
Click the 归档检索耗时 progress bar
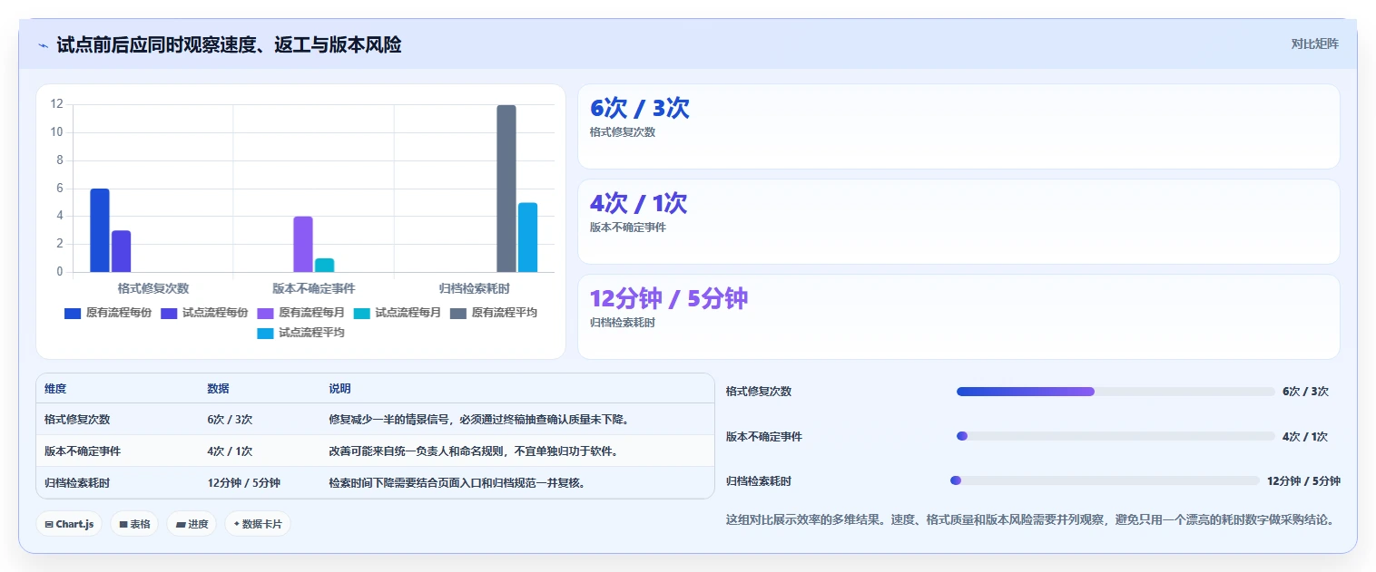click(1105, 480)
